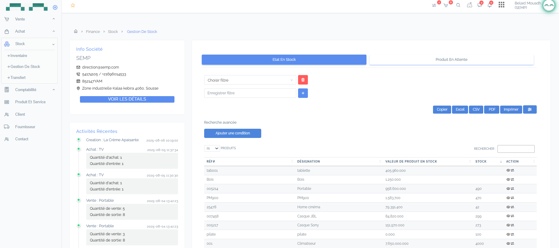View details eye icon for pilate row
The height and width of the screenshot is (248, 559).
(508, 234)
